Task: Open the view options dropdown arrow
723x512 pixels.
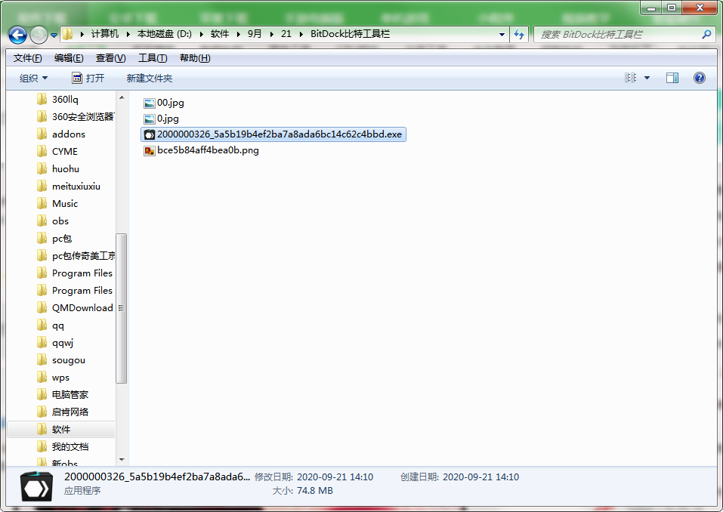Action: coord(647,78)
